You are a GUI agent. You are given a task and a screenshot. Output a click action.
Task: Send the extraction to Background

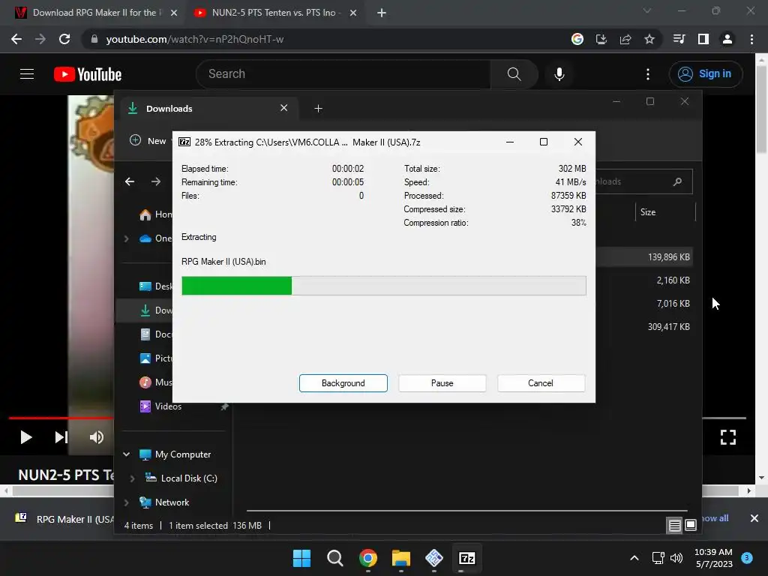343,383
